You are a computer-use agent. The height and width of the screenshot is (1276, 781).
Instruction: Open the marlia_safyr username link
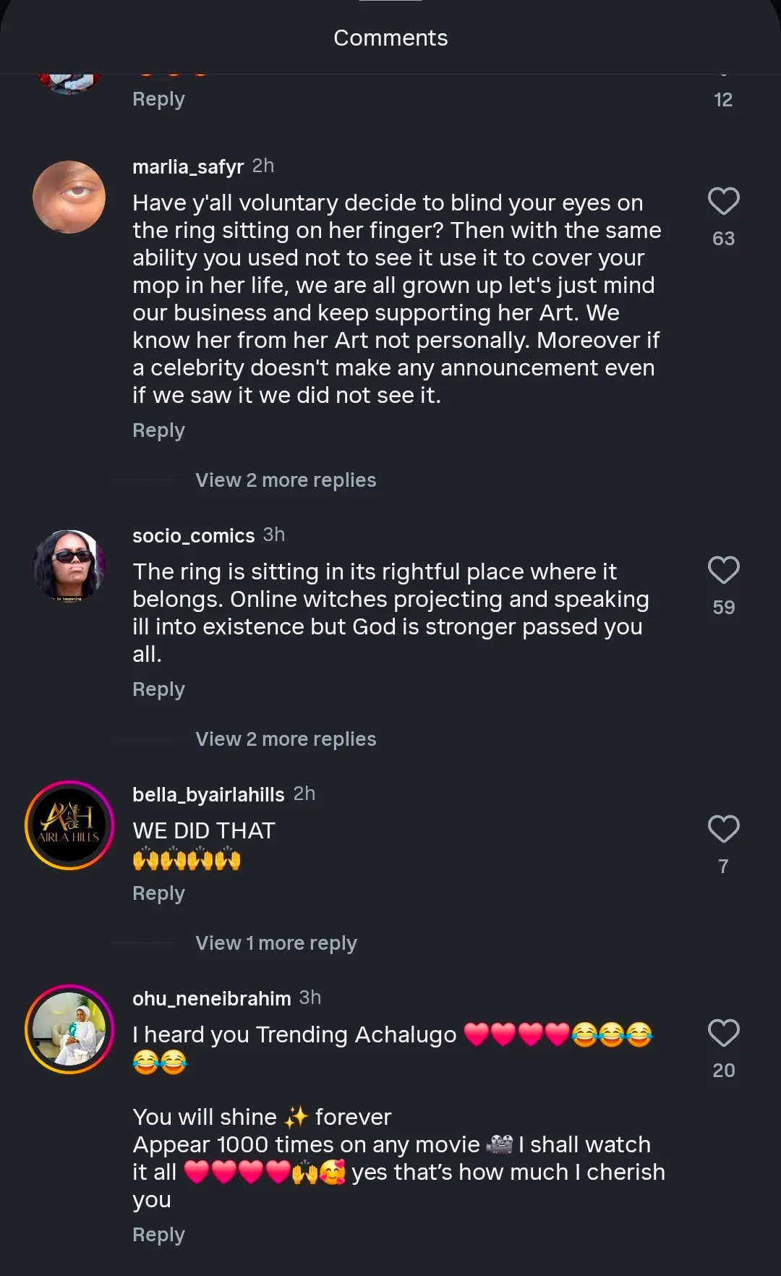pos(188,167)
